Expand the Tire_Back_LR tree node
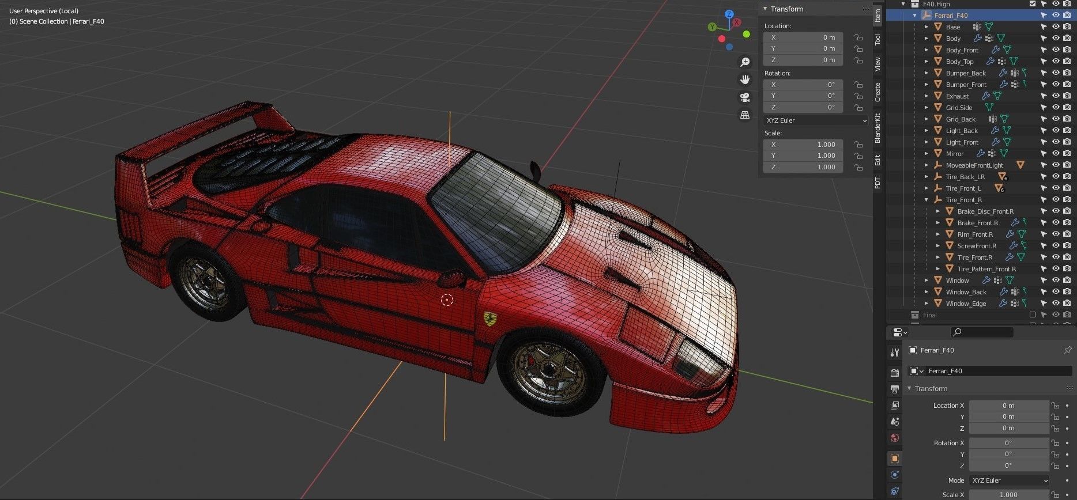The height and width of the screenshot is (500, 1077). pyautogui.click(x=927, y=177)
